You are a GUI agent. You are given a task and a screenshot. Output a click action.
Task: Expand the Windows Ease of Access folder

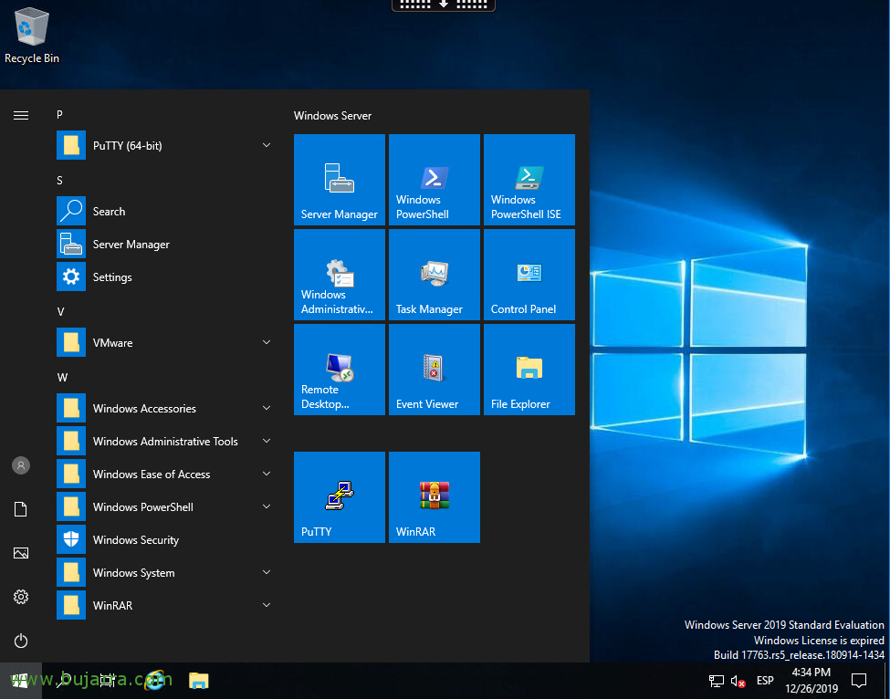tap(164, 474)
